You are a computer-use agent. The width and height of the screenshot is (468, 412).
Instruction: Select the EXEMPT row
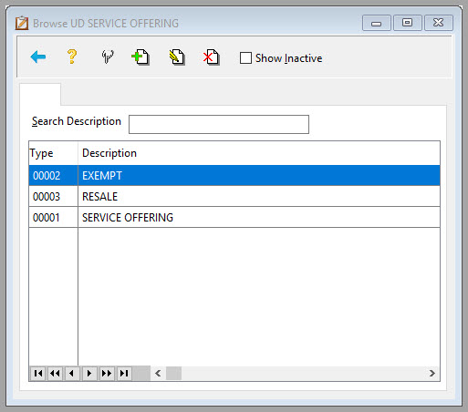coord(234,176)
